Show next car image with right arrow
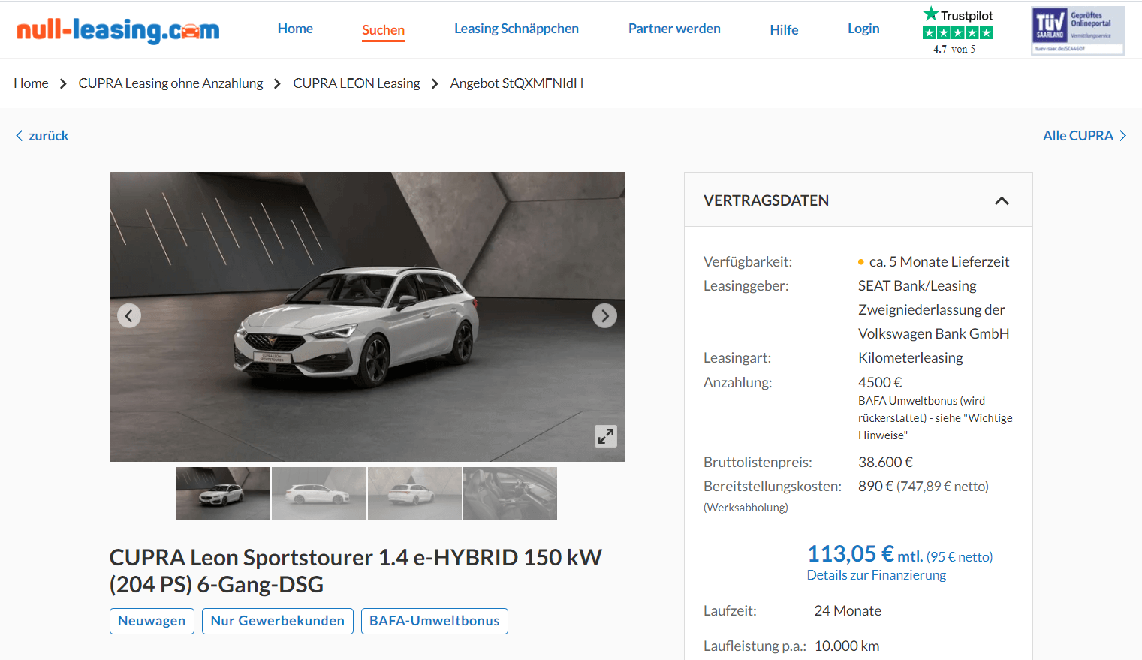1142x660 pixels. coord(604,315)
